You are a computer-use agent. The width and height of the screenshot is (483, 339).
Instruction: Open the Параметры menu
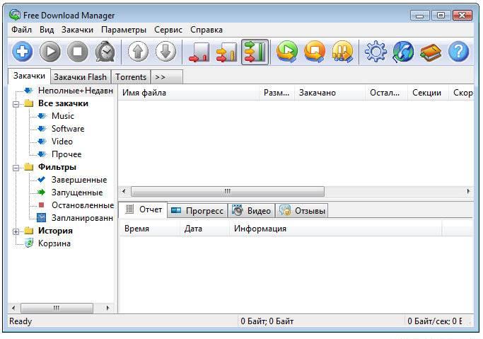pyautogui.click(x=124, y=30)
